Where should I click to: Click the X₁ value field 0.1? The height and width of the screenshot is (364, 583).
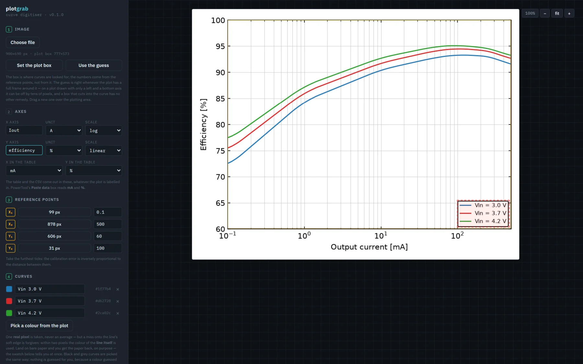tap(108, 212)
